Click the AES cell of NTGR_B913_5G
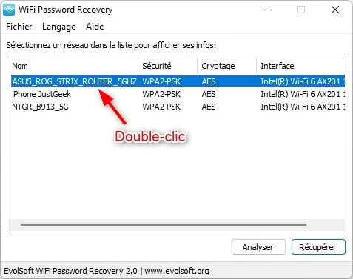The image size is (353, 279). pos(209,107)
